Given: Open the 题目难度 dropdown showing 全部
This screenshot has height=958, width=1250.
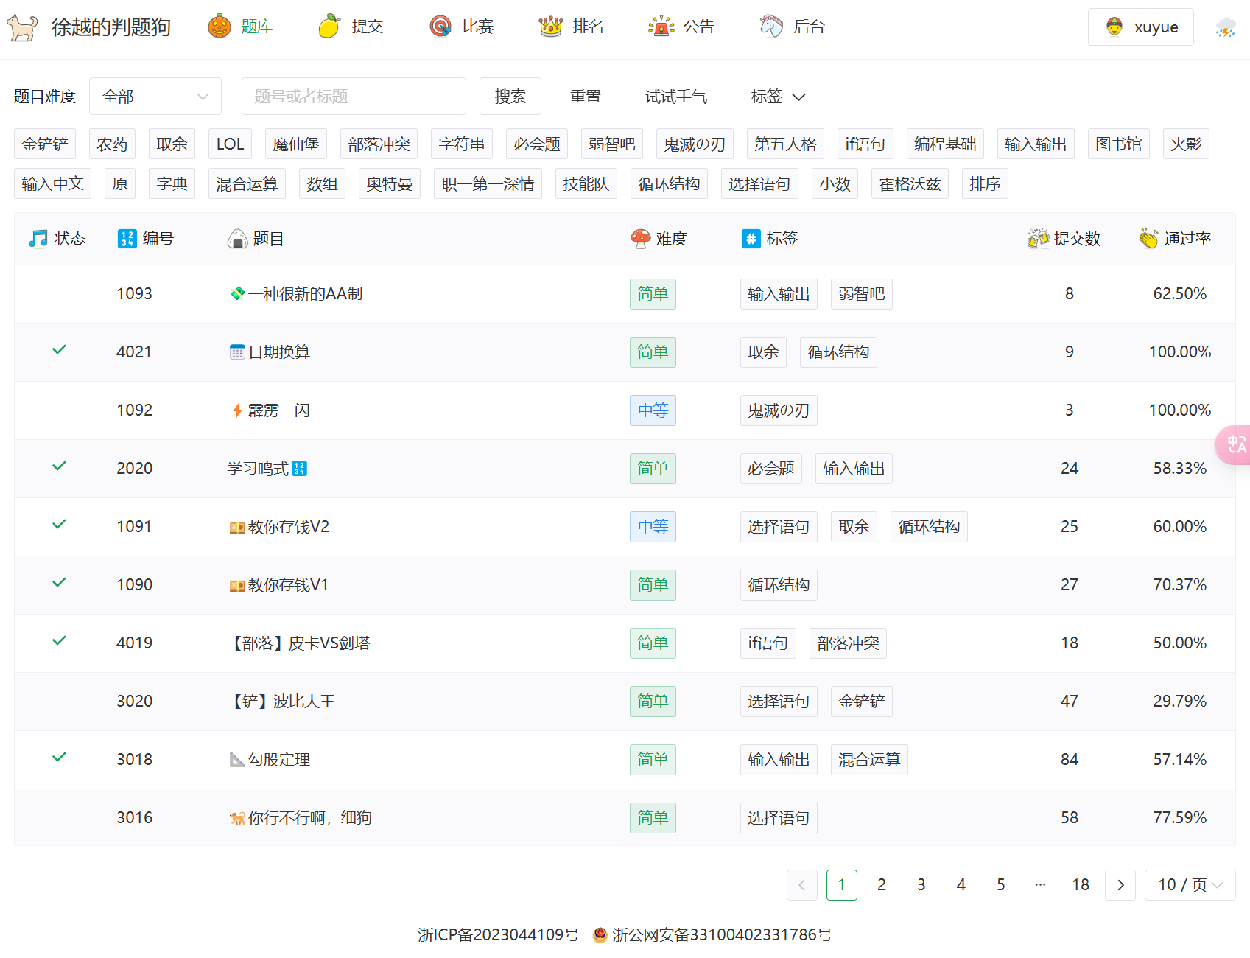Looking at the screenshot, I should (x=155, y=97).
